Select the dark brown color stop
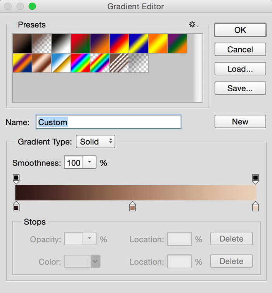The height and width of the screenshot is (293, 272). point(16,206)
